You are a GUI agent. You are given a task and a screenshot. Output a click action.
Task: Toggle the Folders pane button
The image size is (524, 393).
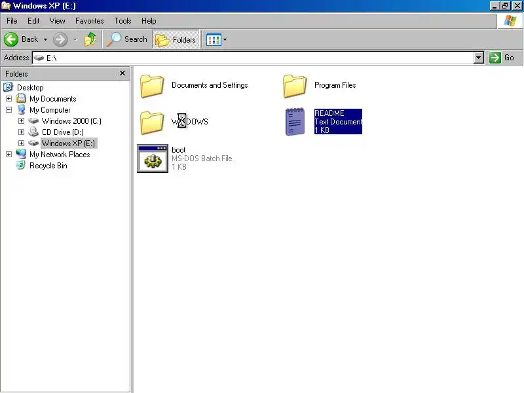pos(176,39)
